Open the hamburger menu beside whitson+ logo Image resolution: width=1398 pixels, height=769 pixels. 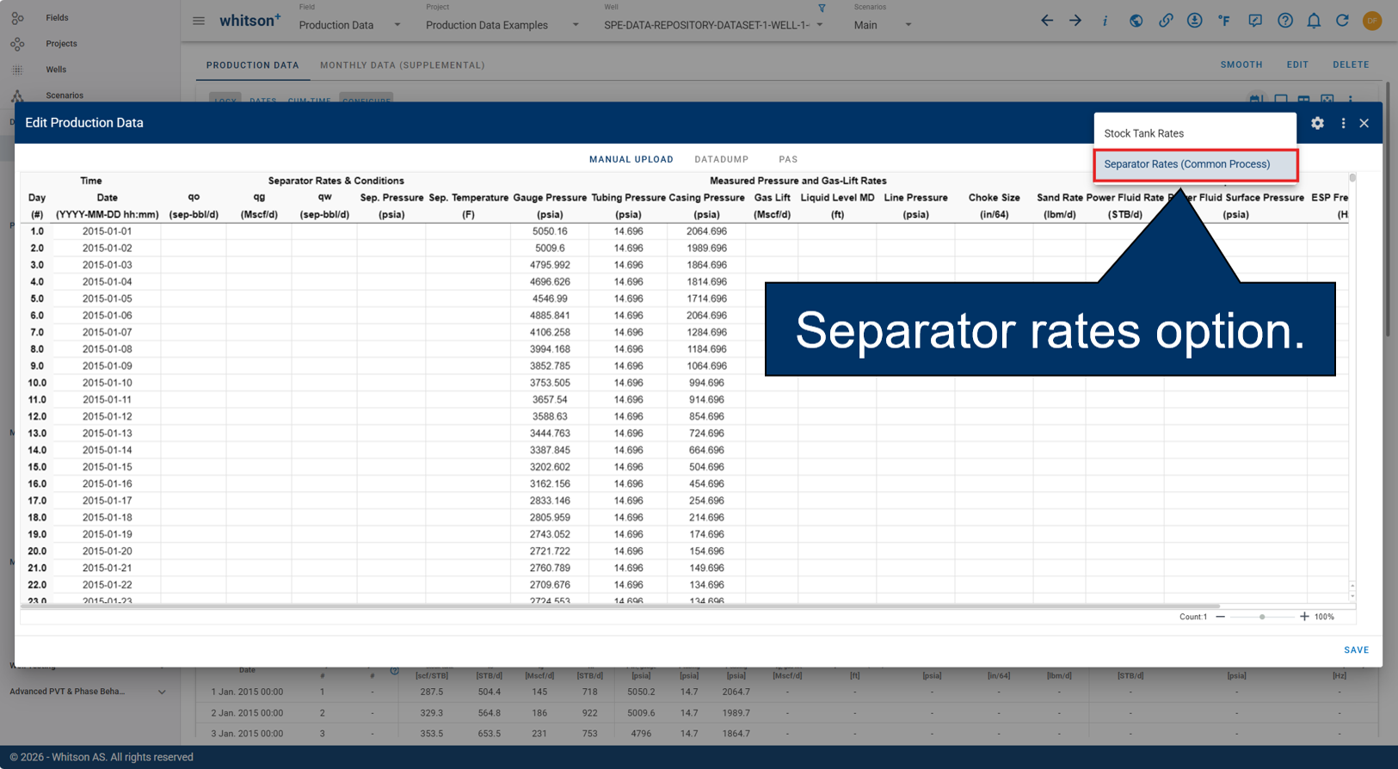[x=199, y=21]
